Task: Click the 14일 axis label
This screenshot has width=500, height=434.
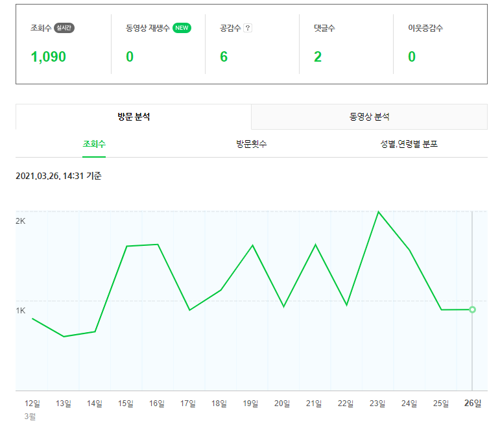Action: point(95,404)
